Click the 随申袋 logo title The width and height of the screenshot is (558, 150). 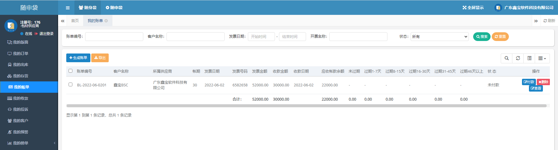point(29,8)
